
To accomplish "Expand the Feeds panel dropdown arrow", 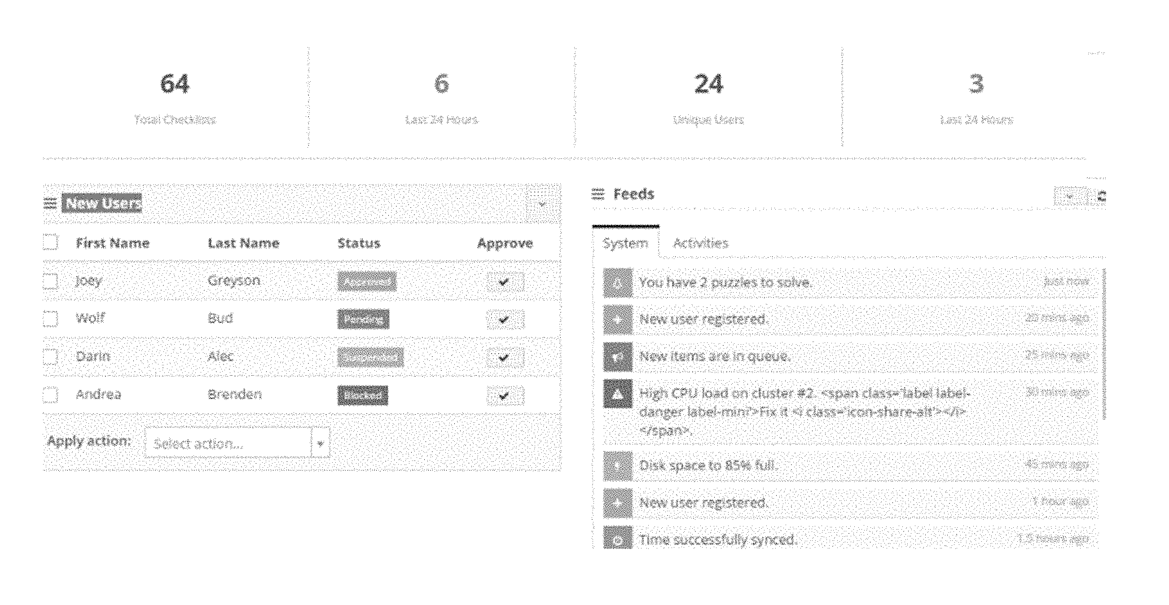I will pyautogui.click(x=1071, y=197).
